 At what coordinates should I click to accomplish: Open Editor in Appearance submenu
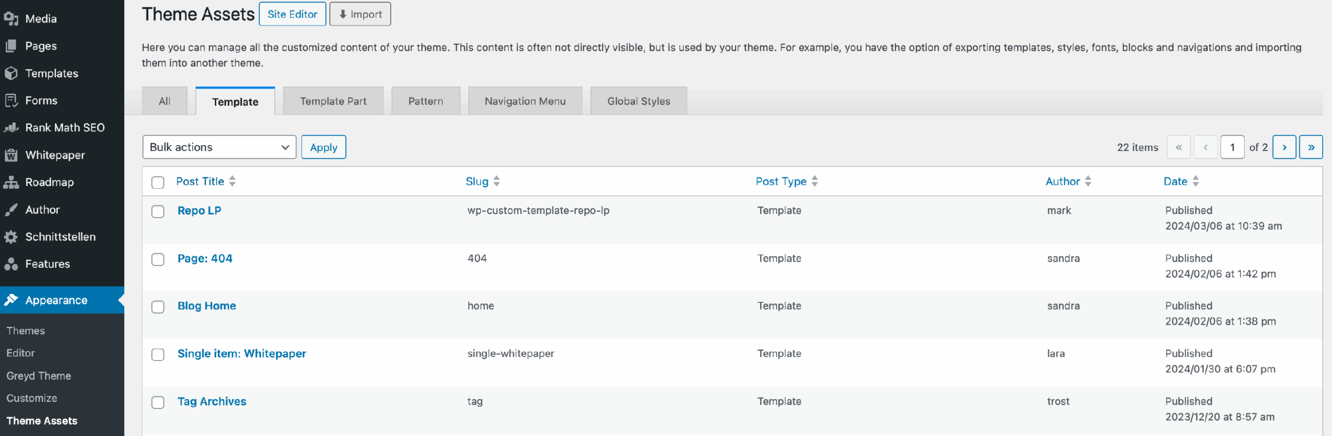[x=20, y=353]
